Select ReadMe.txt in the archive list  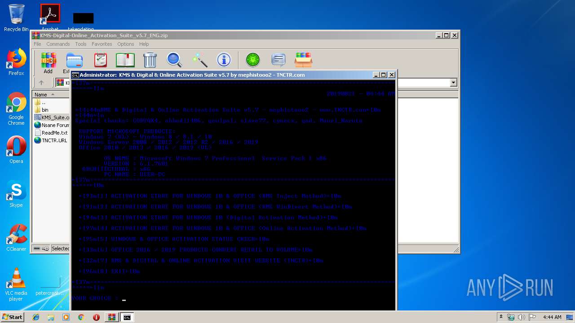tap(52, 132)
